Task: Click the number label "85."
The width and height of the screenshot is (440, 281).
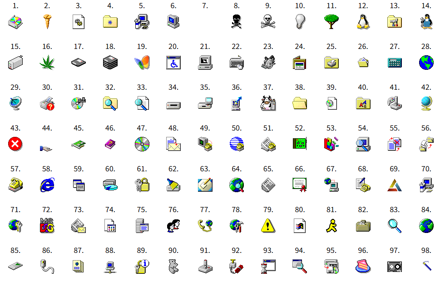Action: pyautogui.click(x=15, y=250)
